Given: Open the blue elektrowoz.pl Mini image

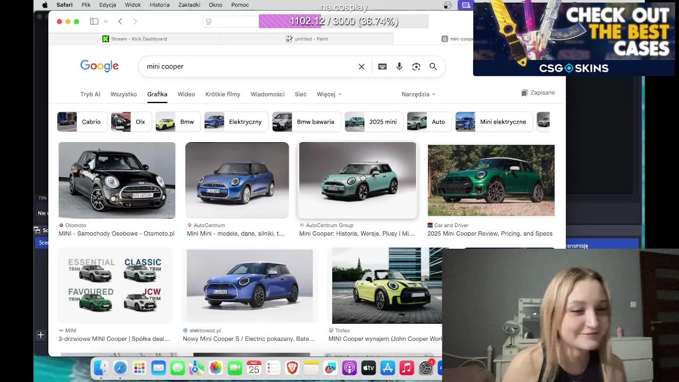Looking at the screenshot, I should click(249, 285).
